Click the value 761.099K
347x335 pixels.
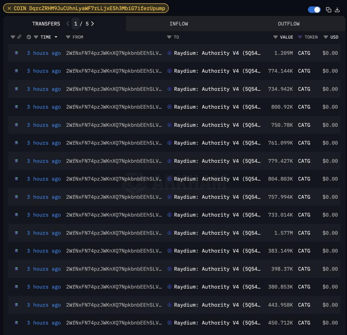click(280, 143)
